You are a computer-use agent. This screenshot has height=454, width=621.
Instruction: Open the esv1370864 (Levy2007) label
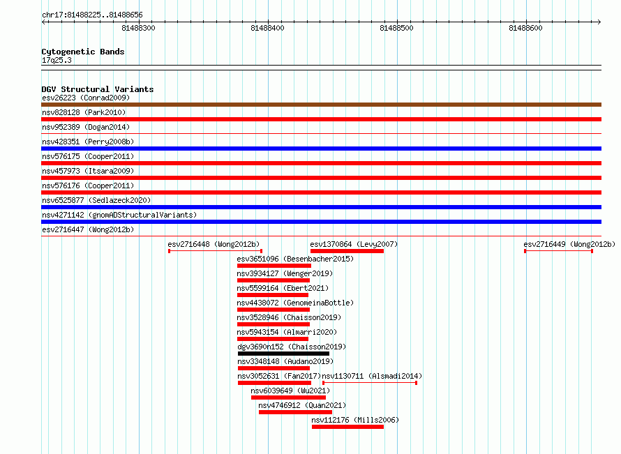354,244
